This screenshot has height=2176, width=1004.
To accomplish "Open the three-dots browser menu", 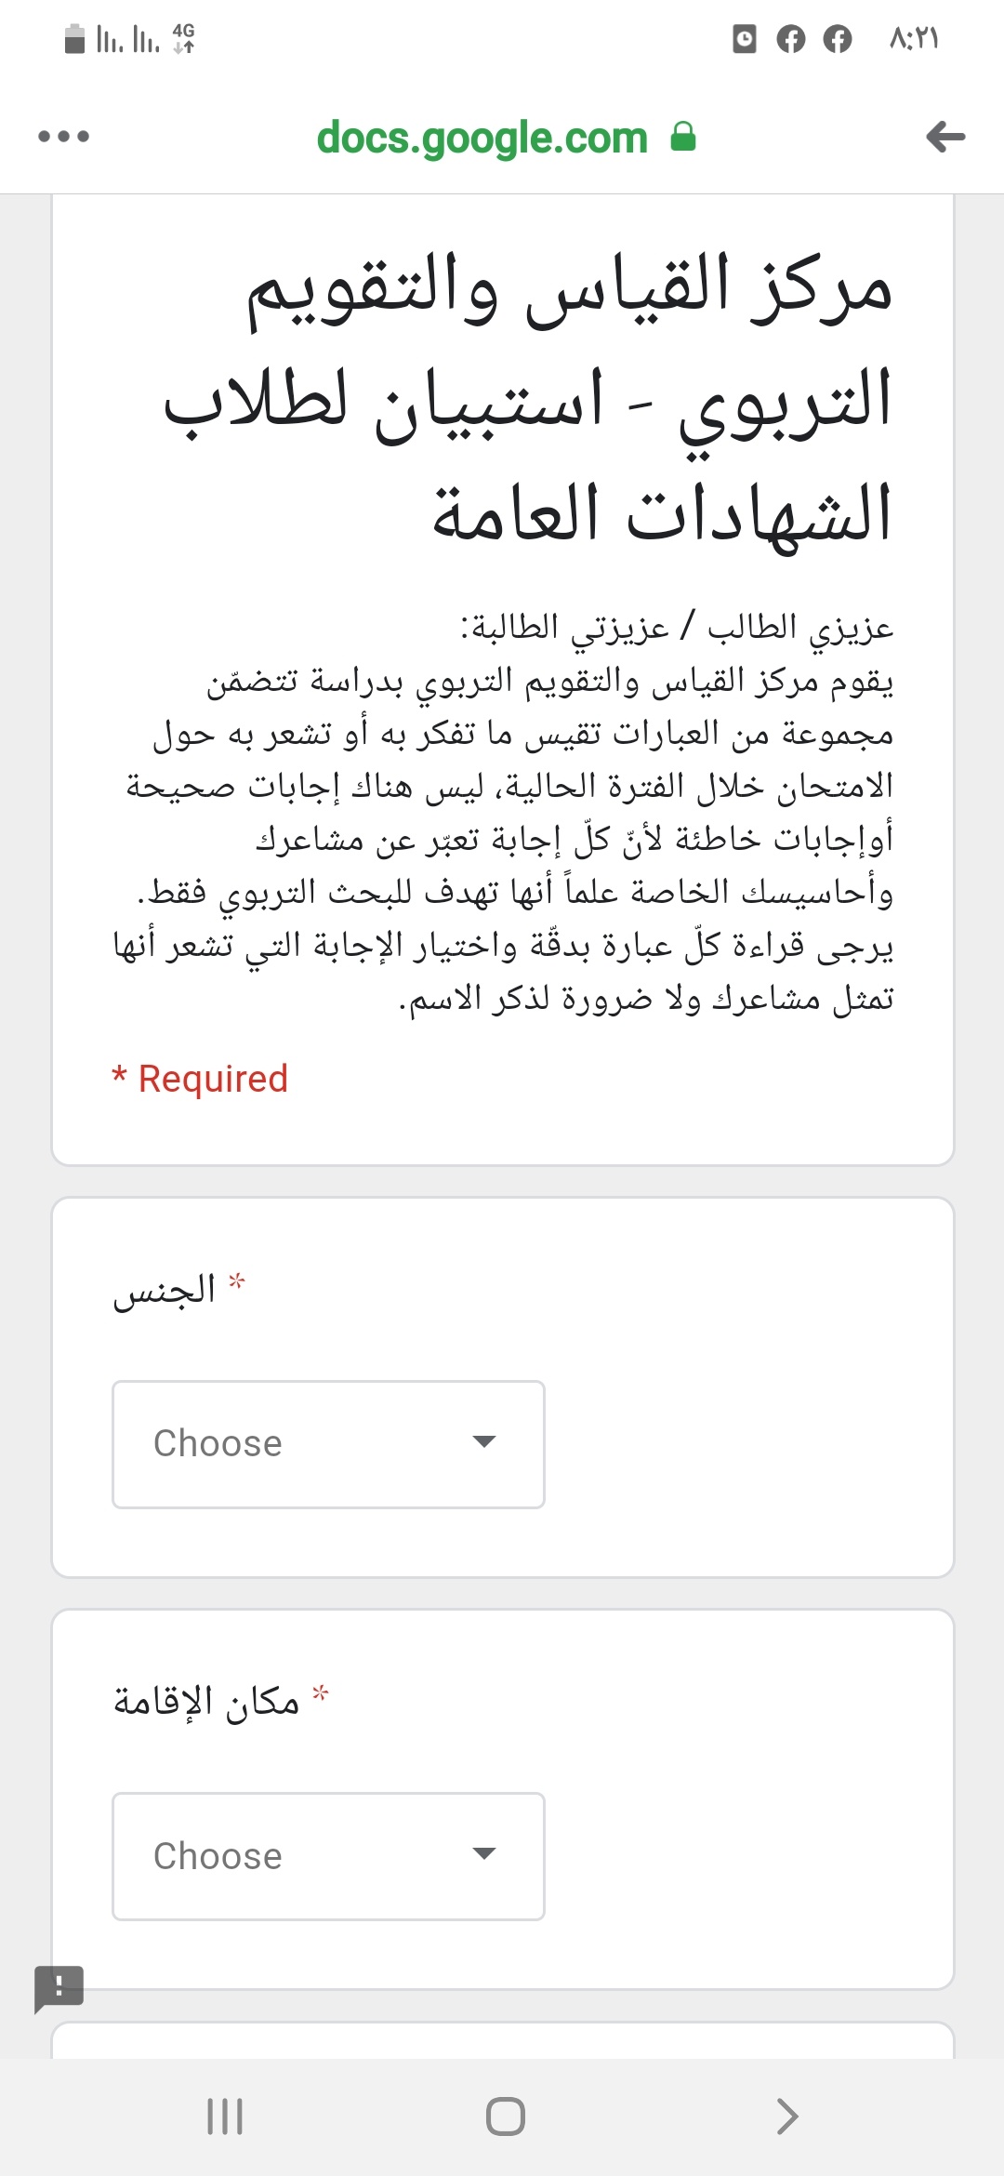I will [63, 137].
